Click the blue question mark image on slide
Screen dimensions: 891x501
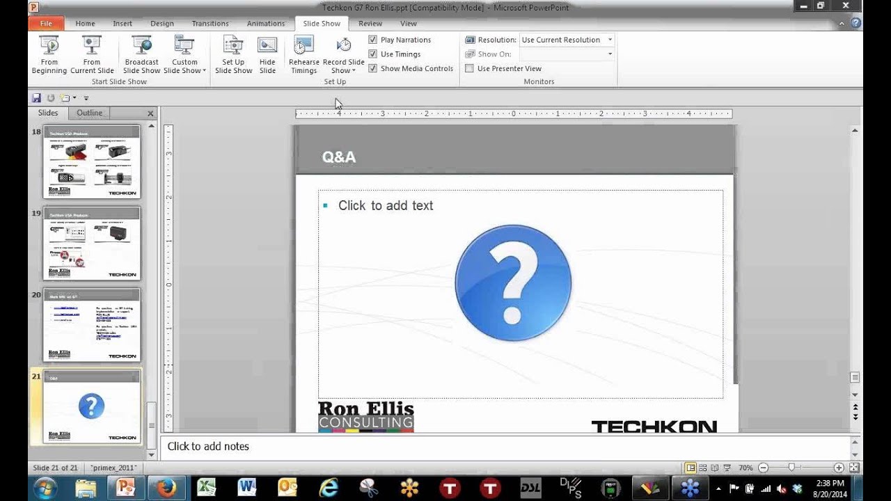pos(513,283)
